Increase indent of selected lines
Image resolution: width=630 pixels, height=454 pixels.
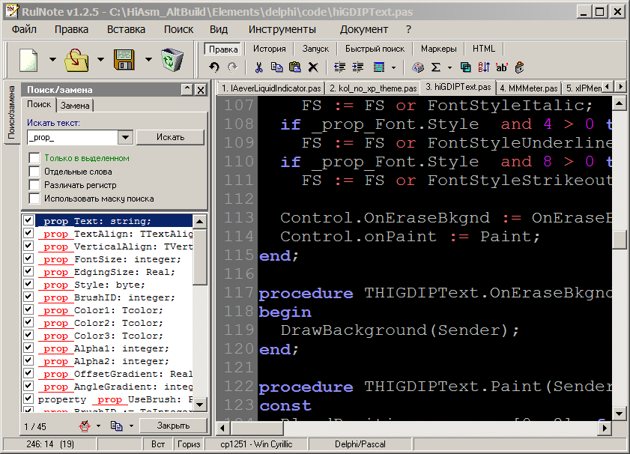pyautogui.click(x=357, y=67)
